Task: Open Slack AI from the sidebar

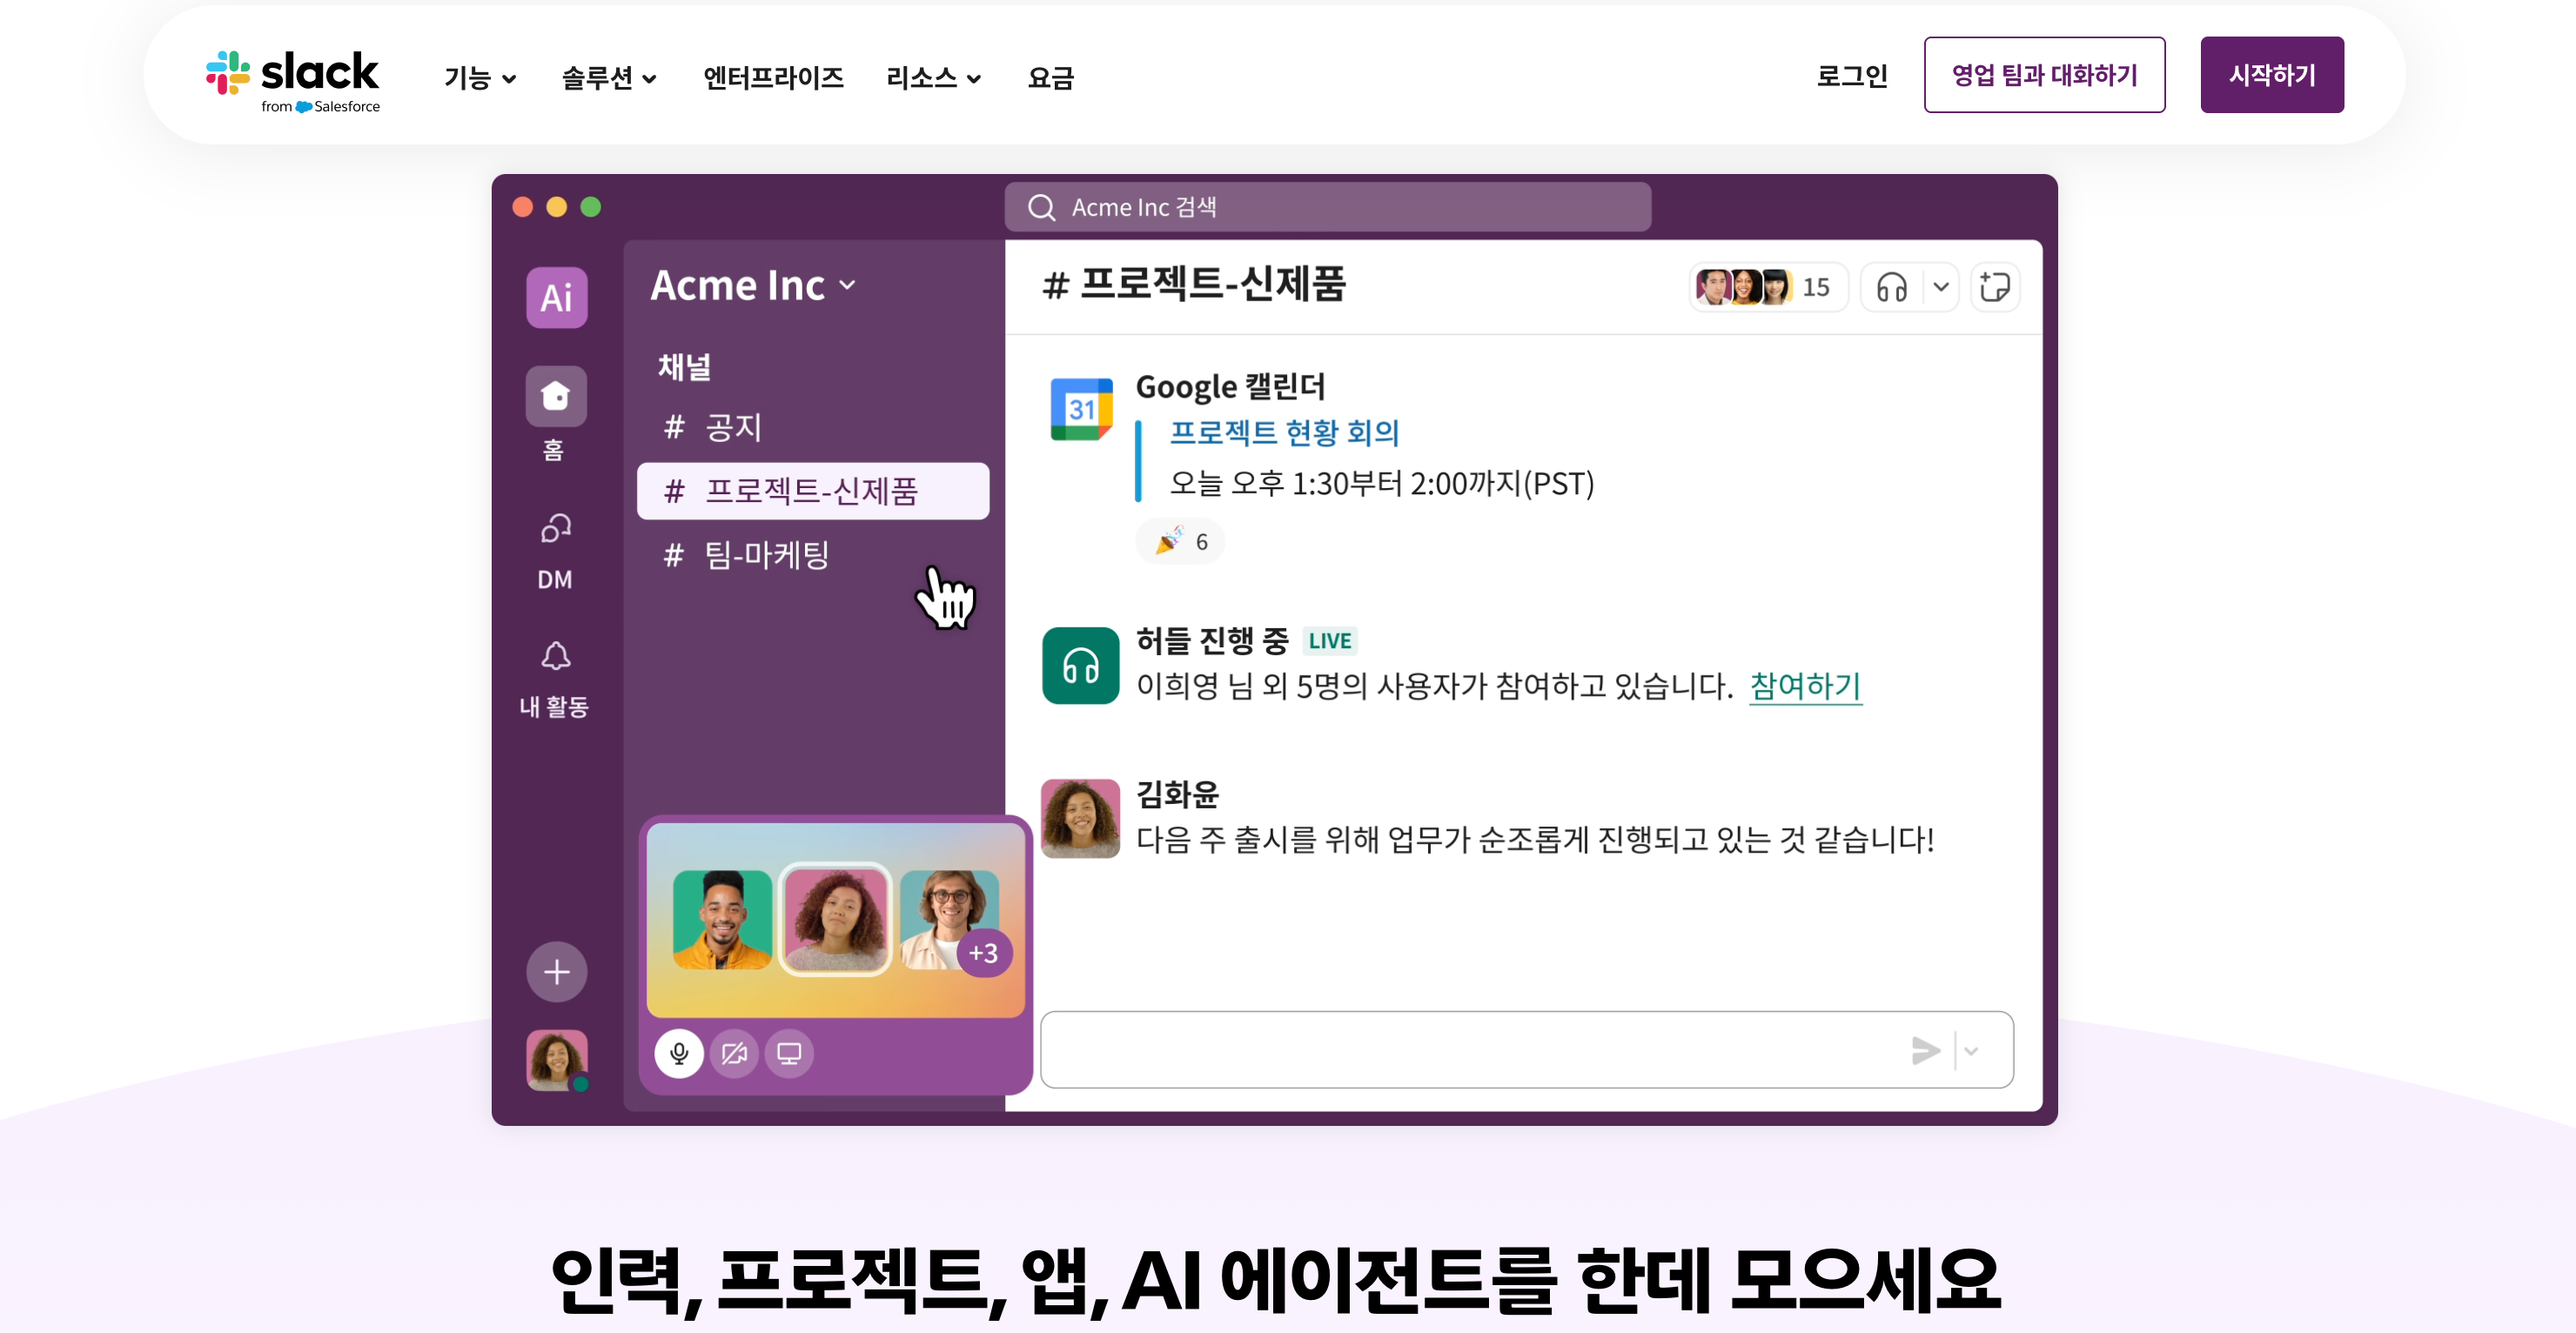Action: [556, 297]
